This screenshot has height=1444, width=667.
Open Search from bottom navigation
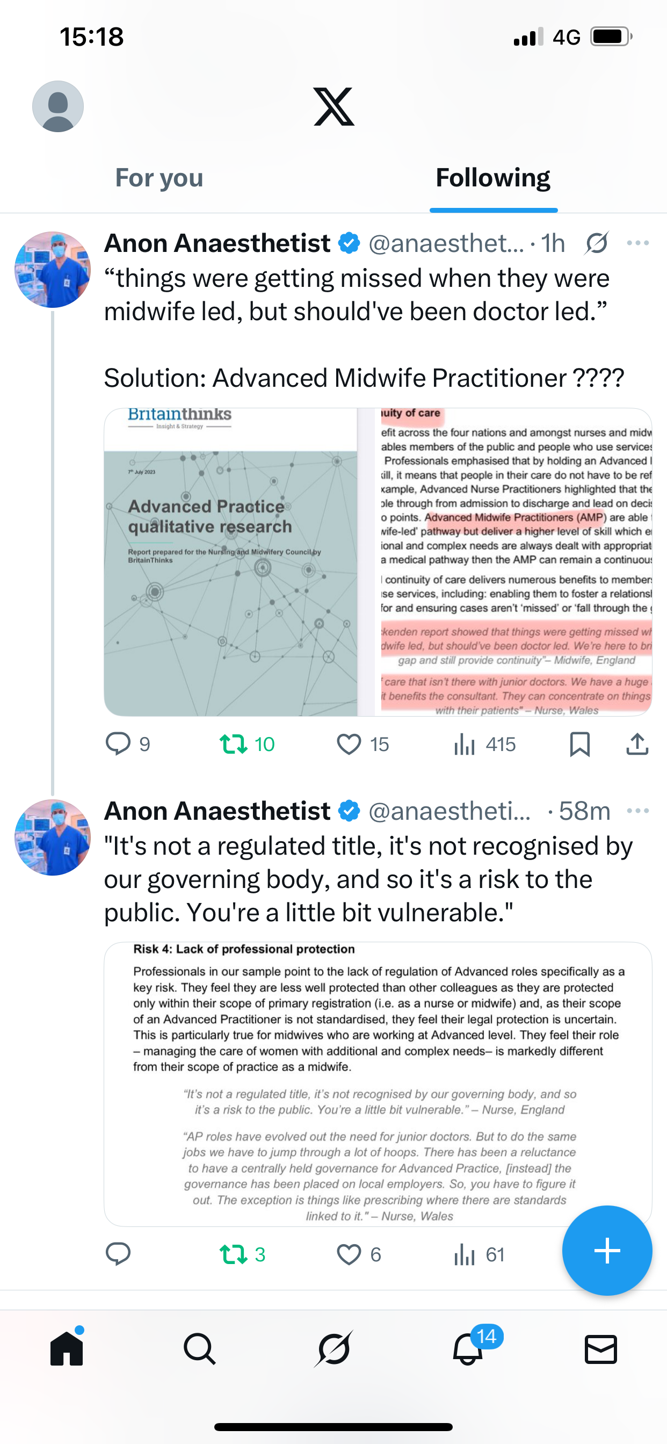pyautogui.click(x=200, y=1349)
